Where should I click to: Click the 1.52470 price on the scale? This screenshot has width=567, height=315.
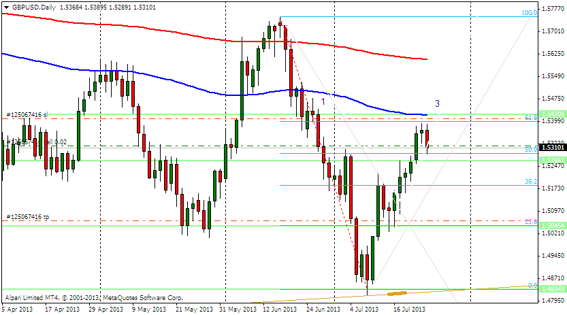553,166
